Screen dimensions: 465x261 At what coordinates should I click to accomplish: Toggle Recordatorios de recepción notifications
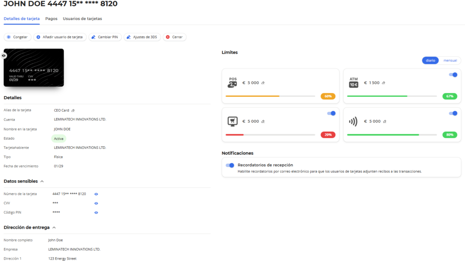point(230,165)
